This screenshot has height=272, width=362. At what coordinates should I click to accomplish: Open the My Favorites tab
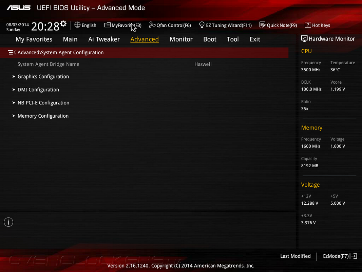[x=34, y=39]
